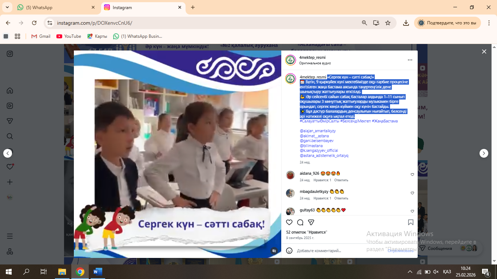Show hidden icons in the system tray
Image resolution: width=497 pixels, height=279 pixels.
coord(410,272)
